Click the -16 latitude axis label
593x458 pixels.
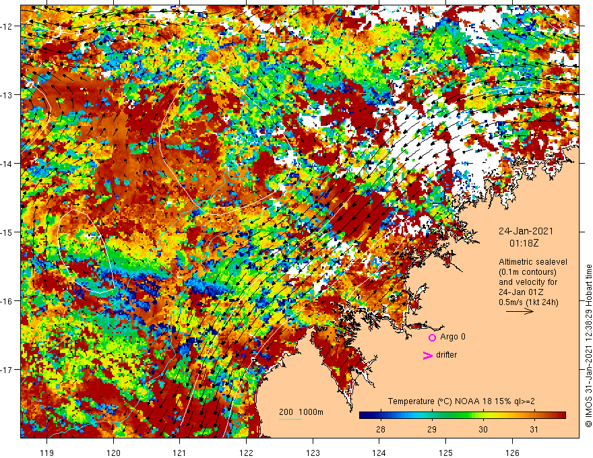click(x=7, y=301)
